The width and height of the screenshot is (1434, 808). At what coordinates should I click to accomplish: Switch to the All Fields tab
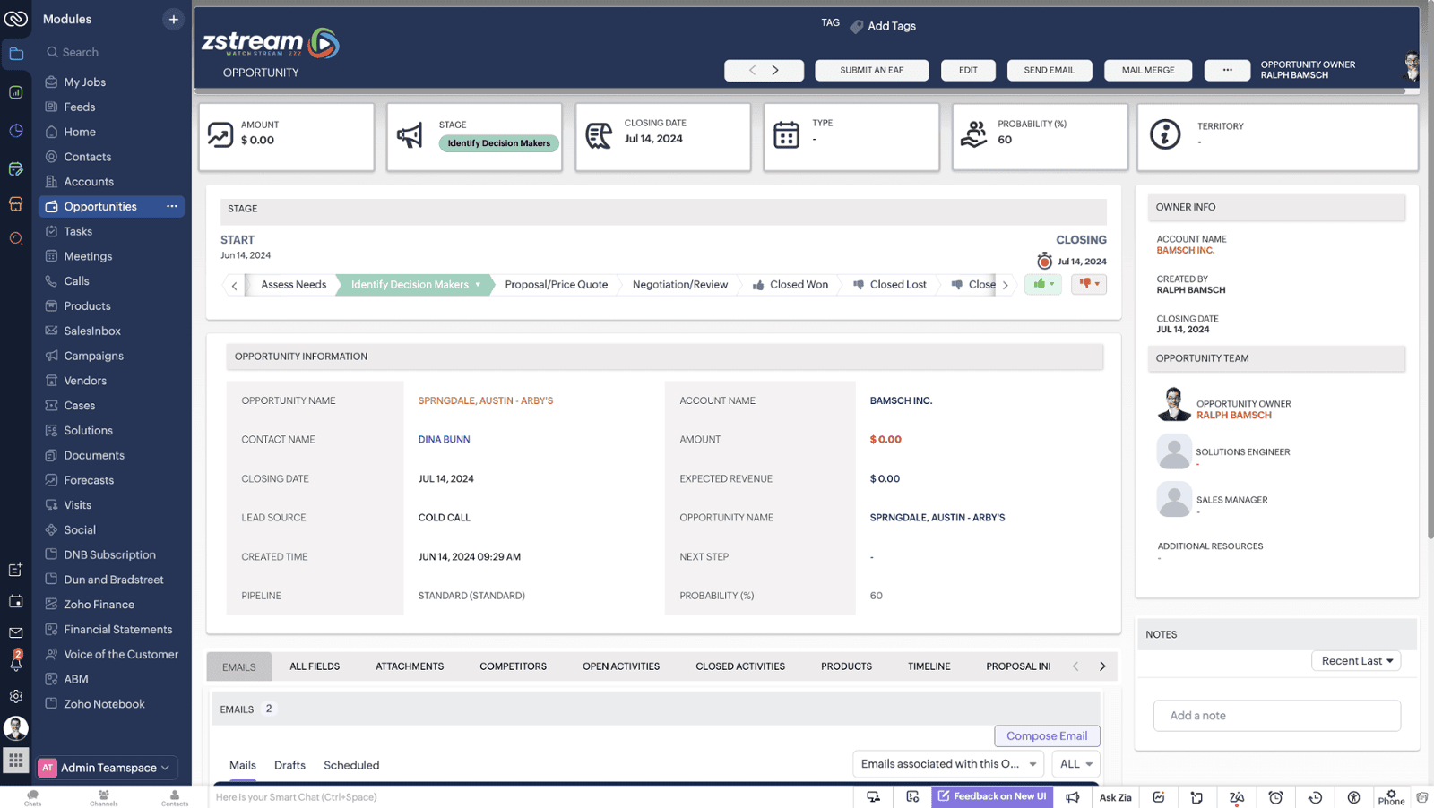pos(315,666)
